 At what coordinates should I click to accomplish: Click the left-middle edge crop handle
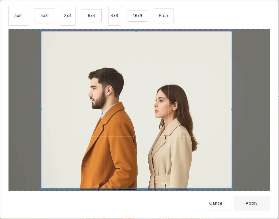pos(41,109)
